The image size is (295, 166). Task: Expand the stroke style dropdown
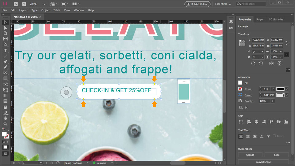point(287,89)
